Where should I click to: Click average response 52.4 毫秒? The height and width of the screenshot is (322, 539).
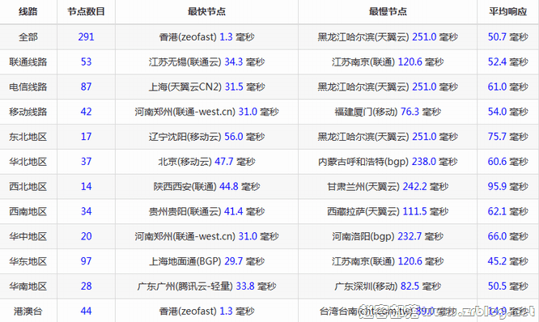[x=507, y=61]
